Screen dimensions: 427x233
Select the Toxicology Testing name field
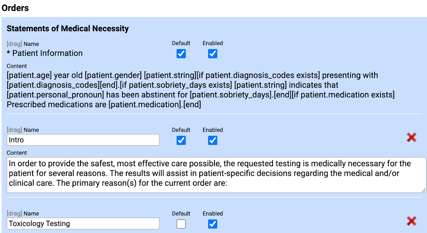pos(83,224)
